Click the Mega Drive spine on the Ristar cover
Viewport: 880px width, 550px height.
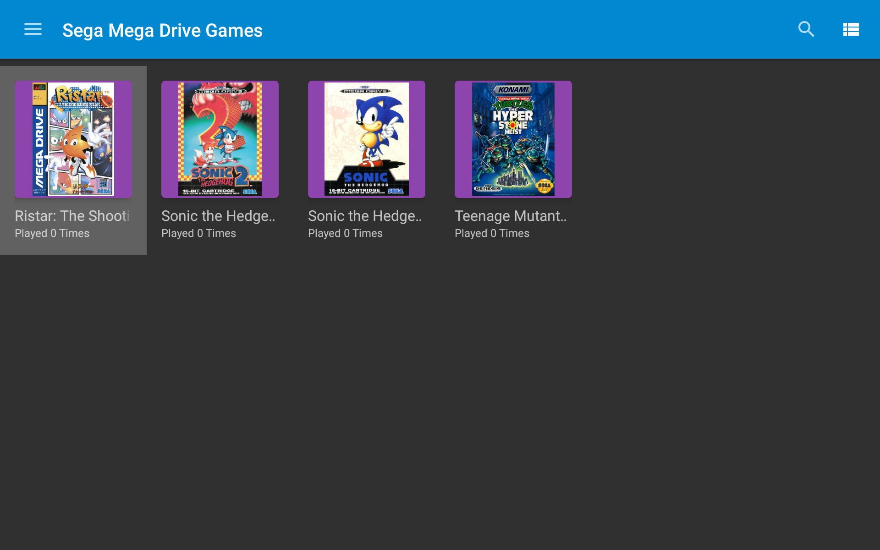tap(40, 147)
